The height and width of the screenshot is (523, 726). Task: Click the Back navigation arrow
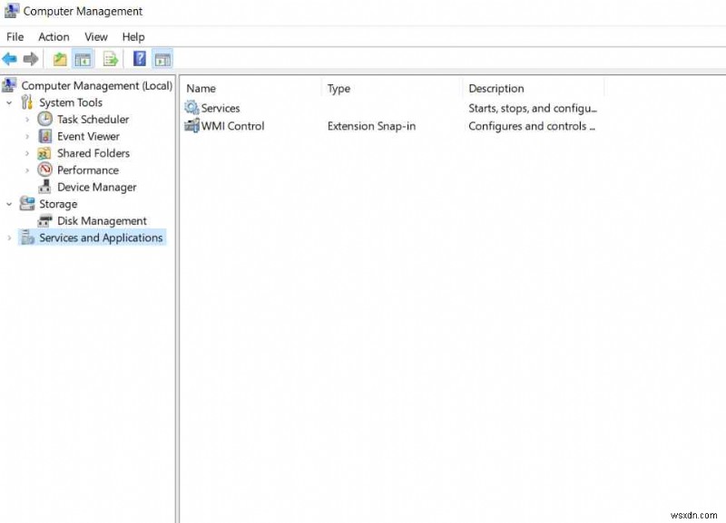tap(8, 59)
